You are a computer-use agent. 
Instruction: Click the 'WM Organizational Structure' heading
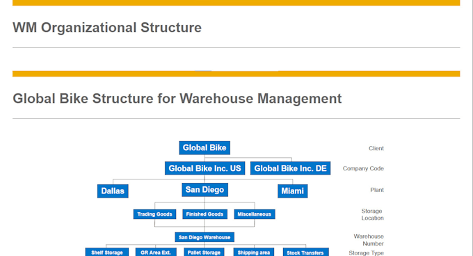click(x=107, y=27)
